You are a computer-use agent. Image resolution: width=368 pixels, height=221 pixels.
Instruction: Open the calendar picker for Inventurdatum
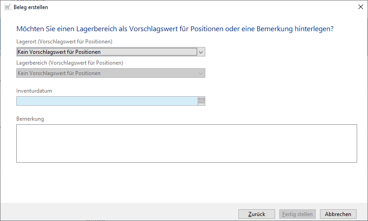(x=202, y=101)
